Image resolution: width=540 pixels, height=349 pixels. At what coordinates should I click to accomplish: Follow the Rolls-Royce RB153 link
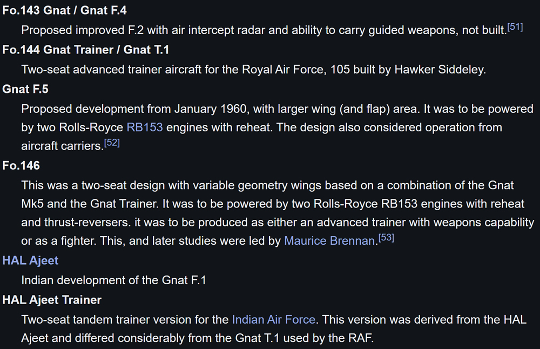tap(145, 128)
